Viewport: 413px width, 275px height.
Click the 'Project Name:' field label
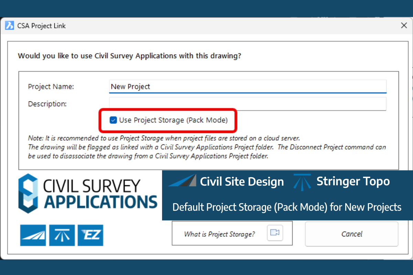[51, 87]
